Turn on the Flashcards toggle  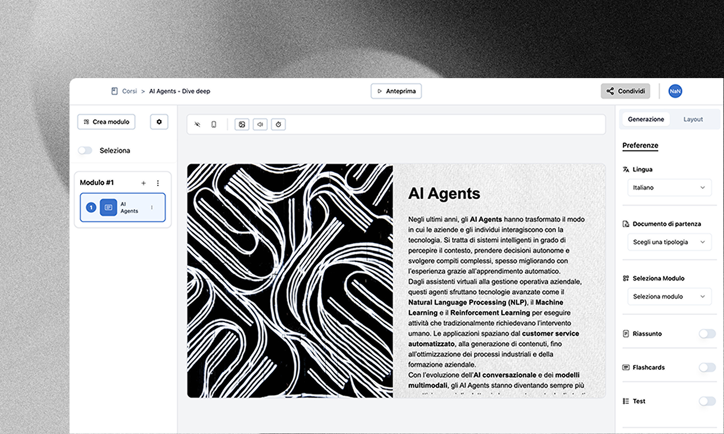click(x=707, y=367)
